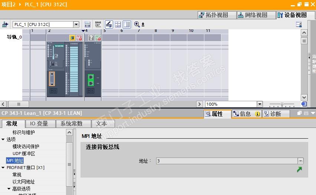Viewport: 316px width, 195px height.
Task: Click the question mark icon above the CP module
Action: pyautogui.click(x=91, y=38)
